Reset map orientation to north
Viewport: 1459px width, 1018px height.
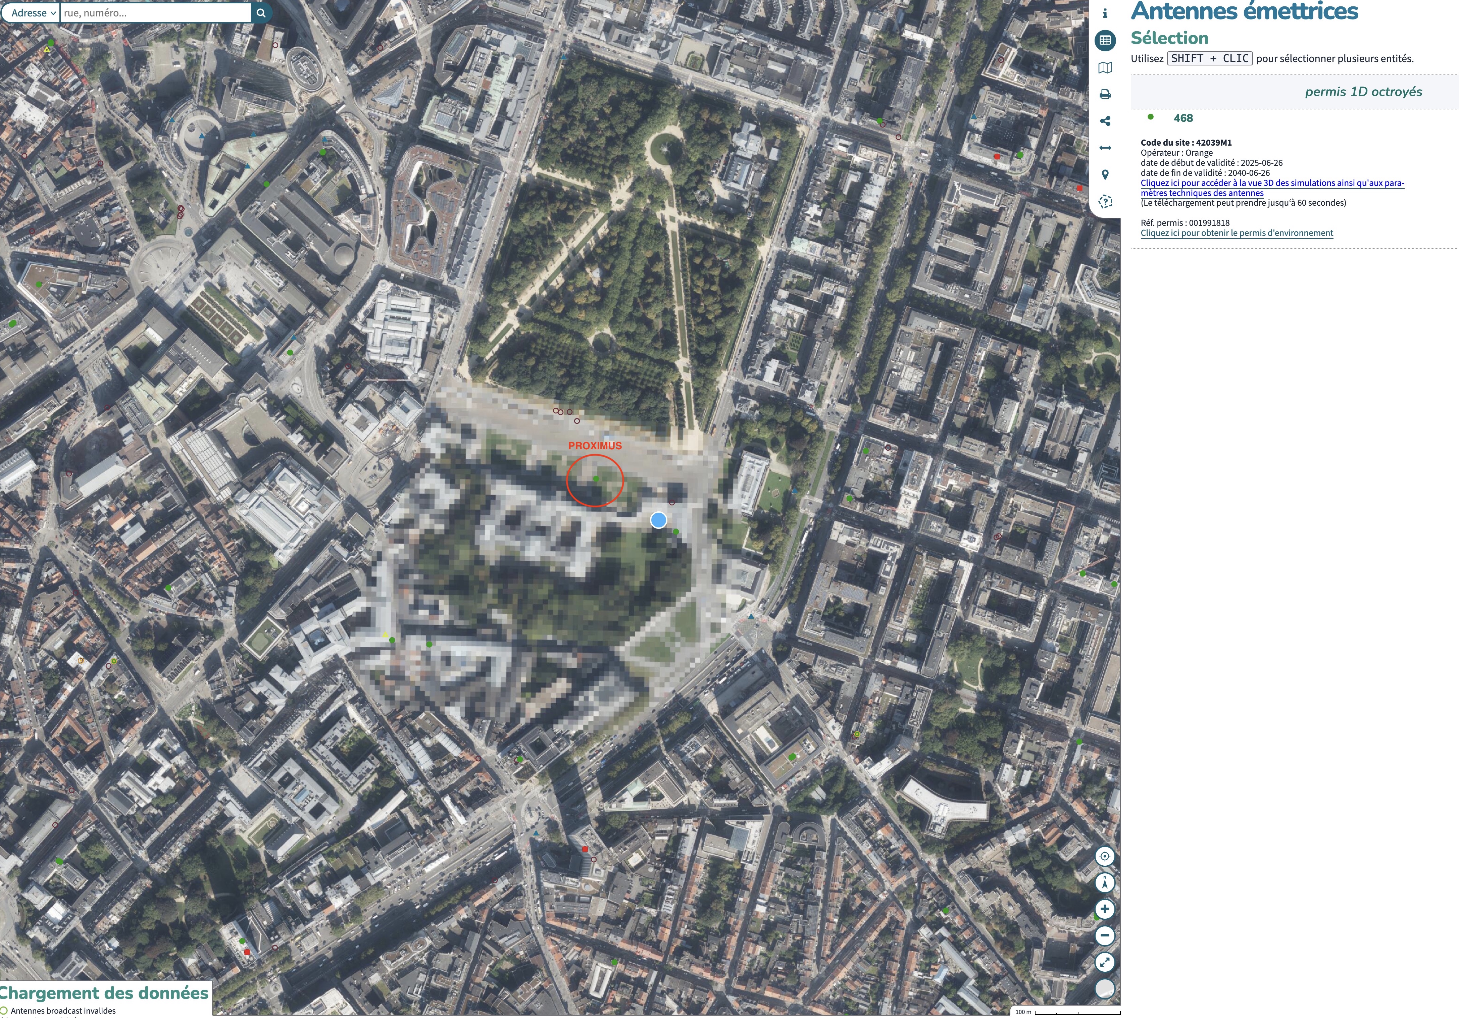tap(1105, 883)
